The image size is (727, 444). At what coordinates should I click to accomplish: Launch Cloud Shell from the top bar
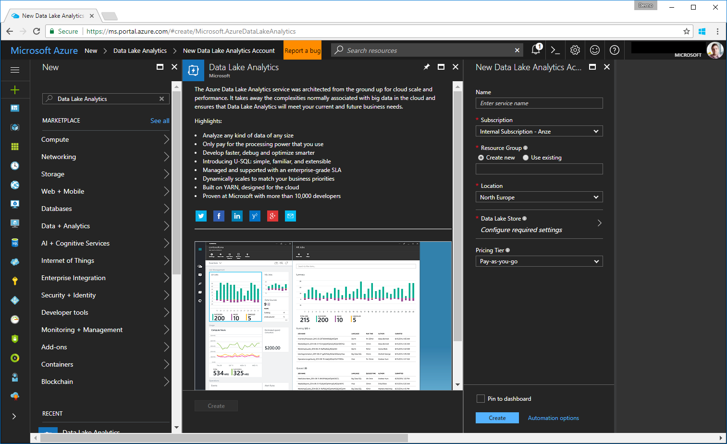555,50
